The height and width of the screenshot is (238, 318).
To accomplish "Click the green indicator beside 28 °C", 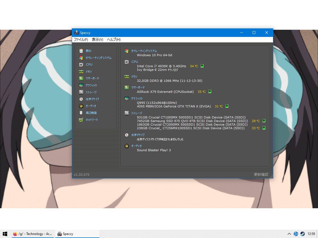I will tap(264, 121).
